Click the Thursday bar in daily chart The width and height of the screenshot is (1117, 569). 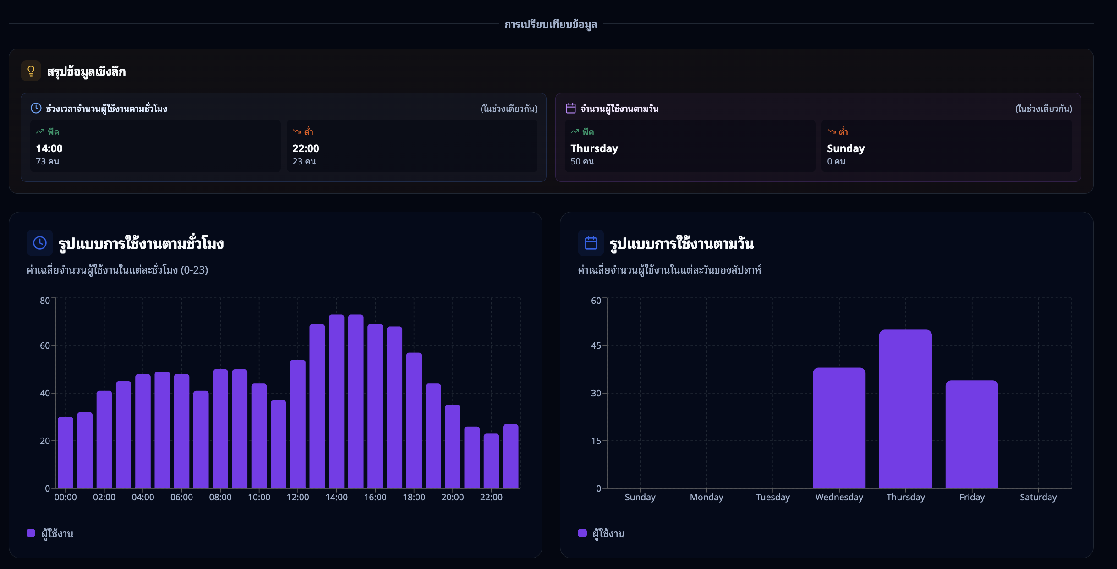point(905,409)
